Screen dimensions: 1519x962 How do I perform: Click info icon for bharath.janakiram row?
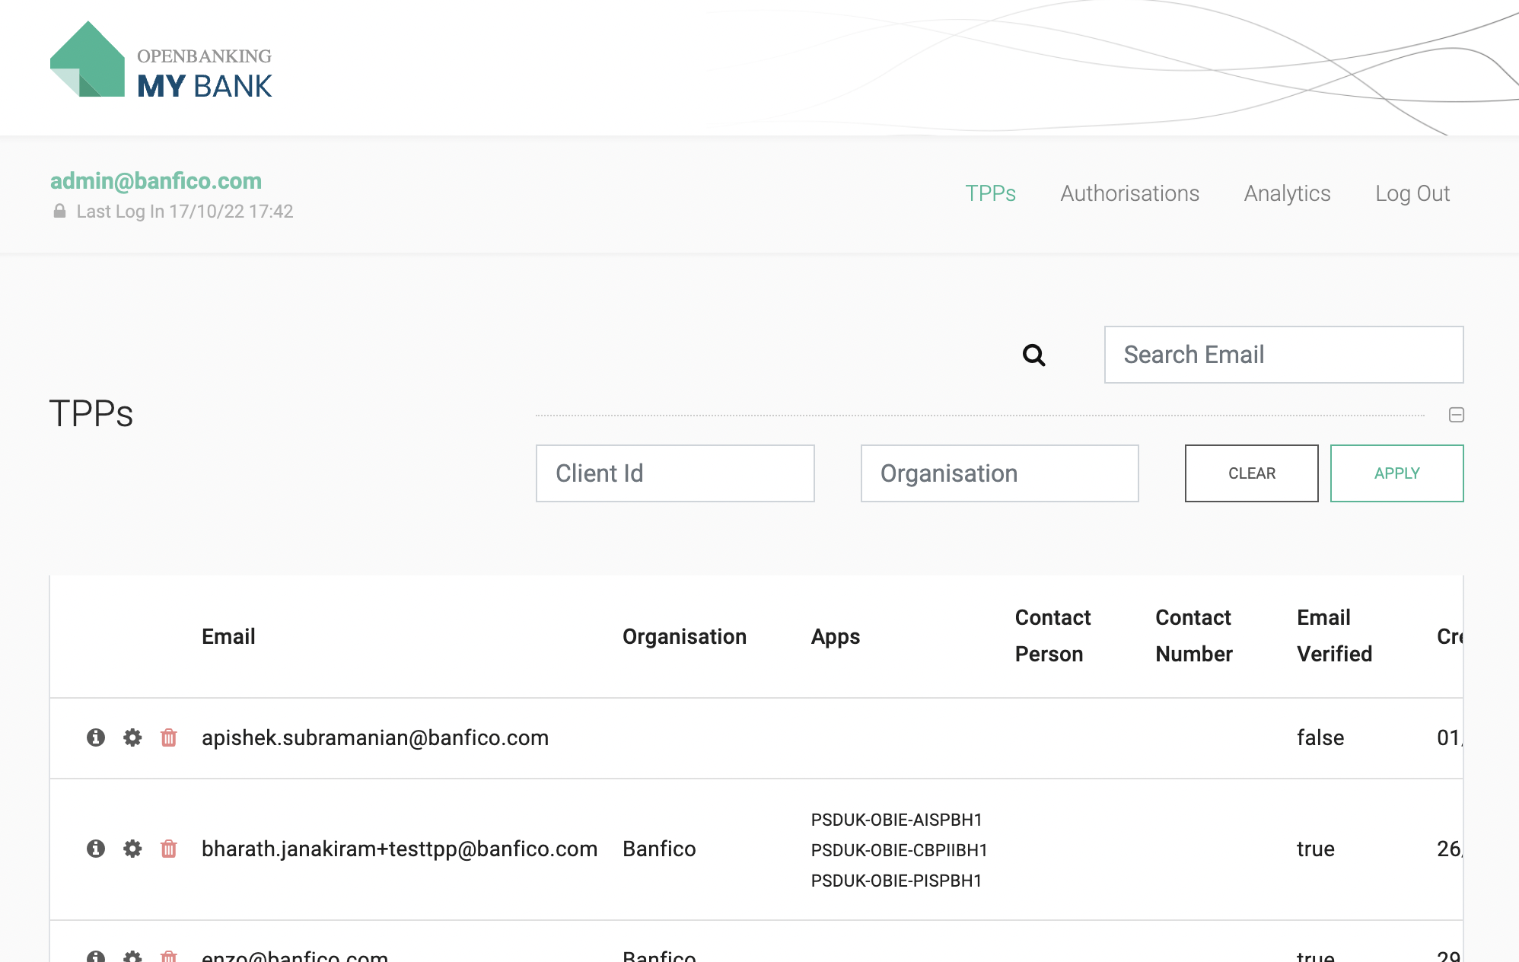click(x=96, y=849)
